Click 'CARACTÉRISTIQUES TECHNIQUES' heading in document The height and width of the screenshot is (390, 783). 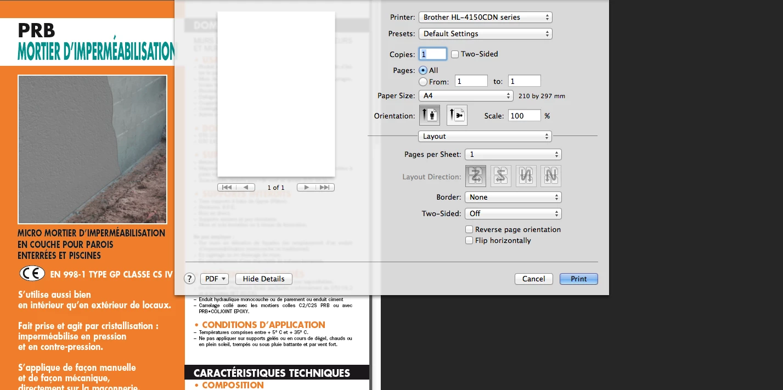[x=272, y=373]
